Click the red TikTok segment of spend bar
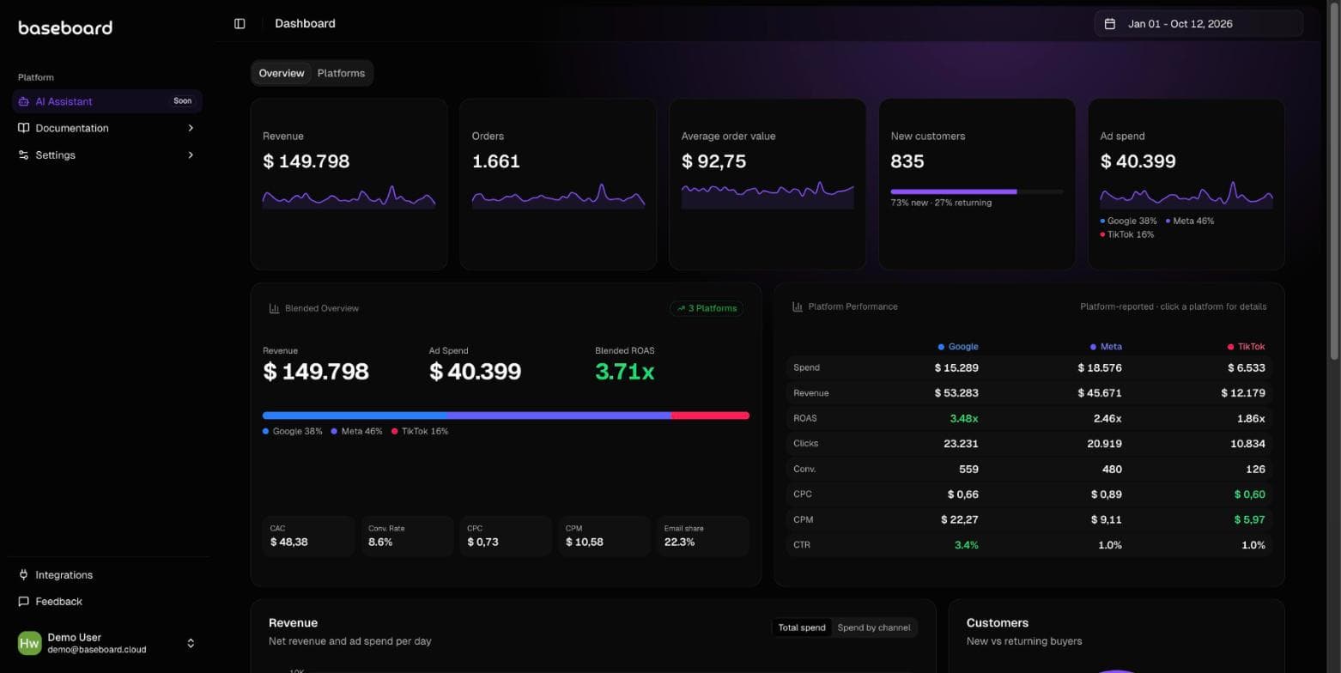 coord(710,415)
